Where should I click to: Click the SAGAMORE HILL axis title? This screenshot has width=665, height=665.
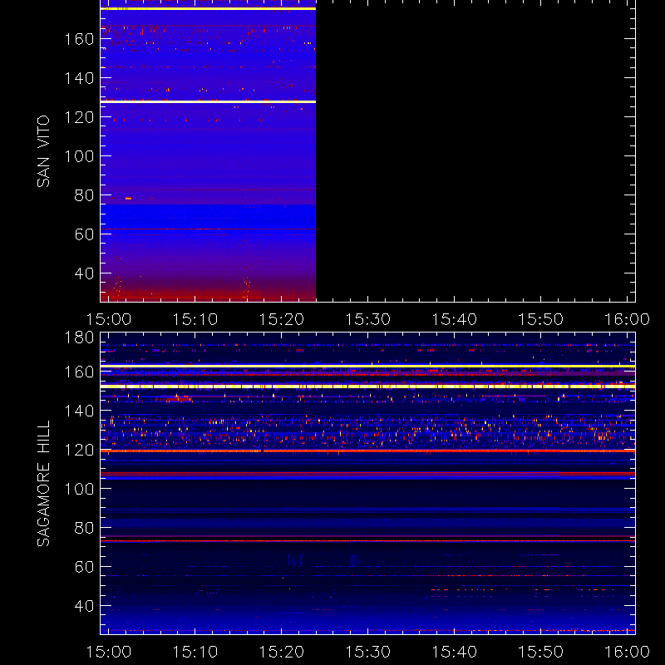click(43, 484)
